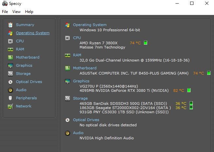This screenshot has width=214, height=152.
Task: Click the temperature indicator for the SanDisk drive
Action: (191, 103)
